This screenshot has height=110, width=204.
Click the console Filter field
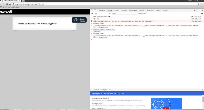point(124,14)
